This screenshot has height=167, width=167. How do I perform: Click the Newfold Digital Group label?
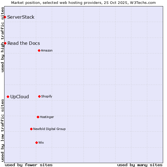49,129
